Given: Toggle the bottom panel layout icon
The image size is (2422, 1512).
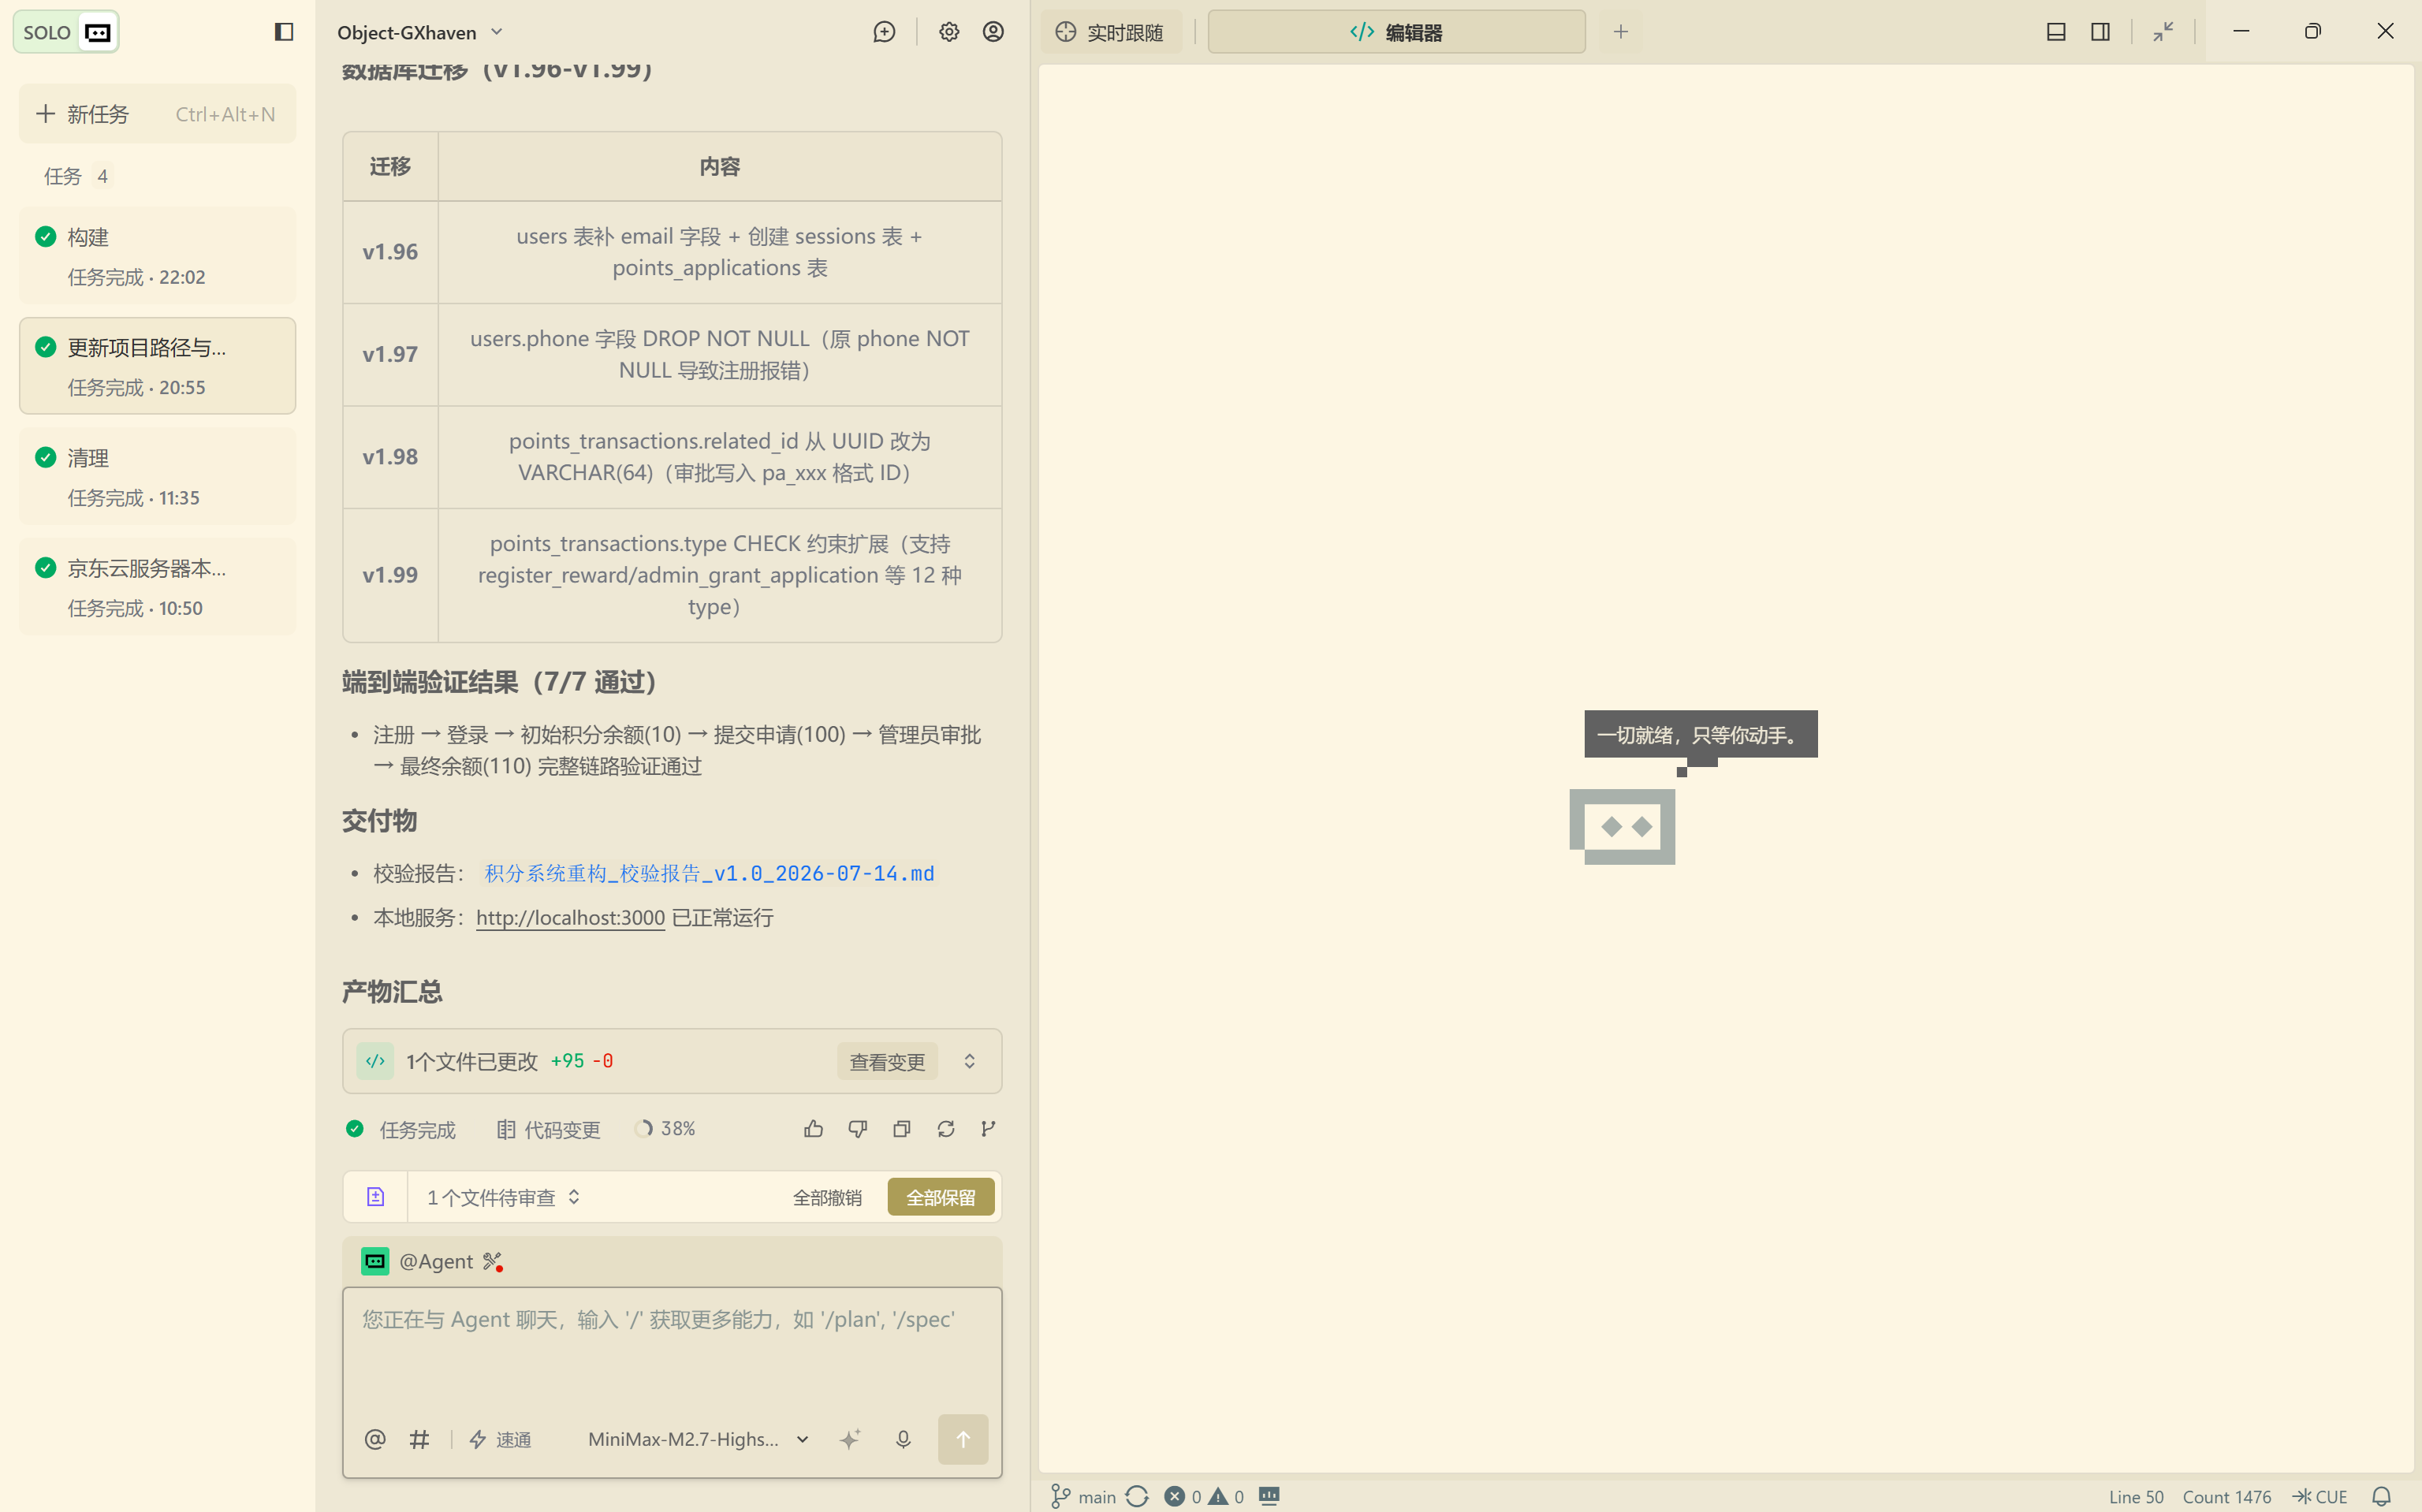Looking at the screenshot, I should click(2056, 32).
